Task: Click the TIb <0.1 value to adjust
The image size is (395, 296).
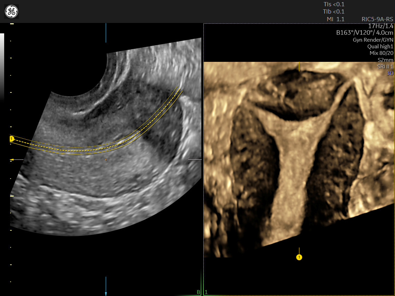Action: coord(333,11)
